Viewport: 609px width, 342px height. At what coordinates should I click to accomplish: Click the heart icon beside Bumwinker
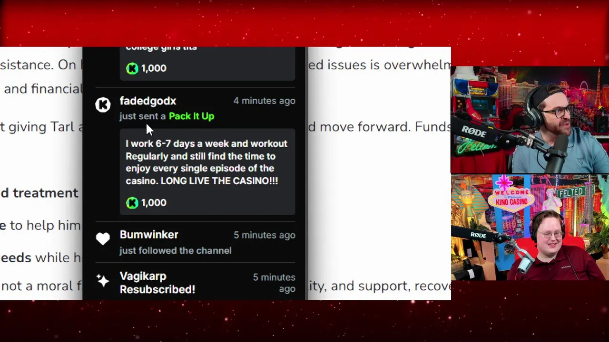[x=103, y=238]
